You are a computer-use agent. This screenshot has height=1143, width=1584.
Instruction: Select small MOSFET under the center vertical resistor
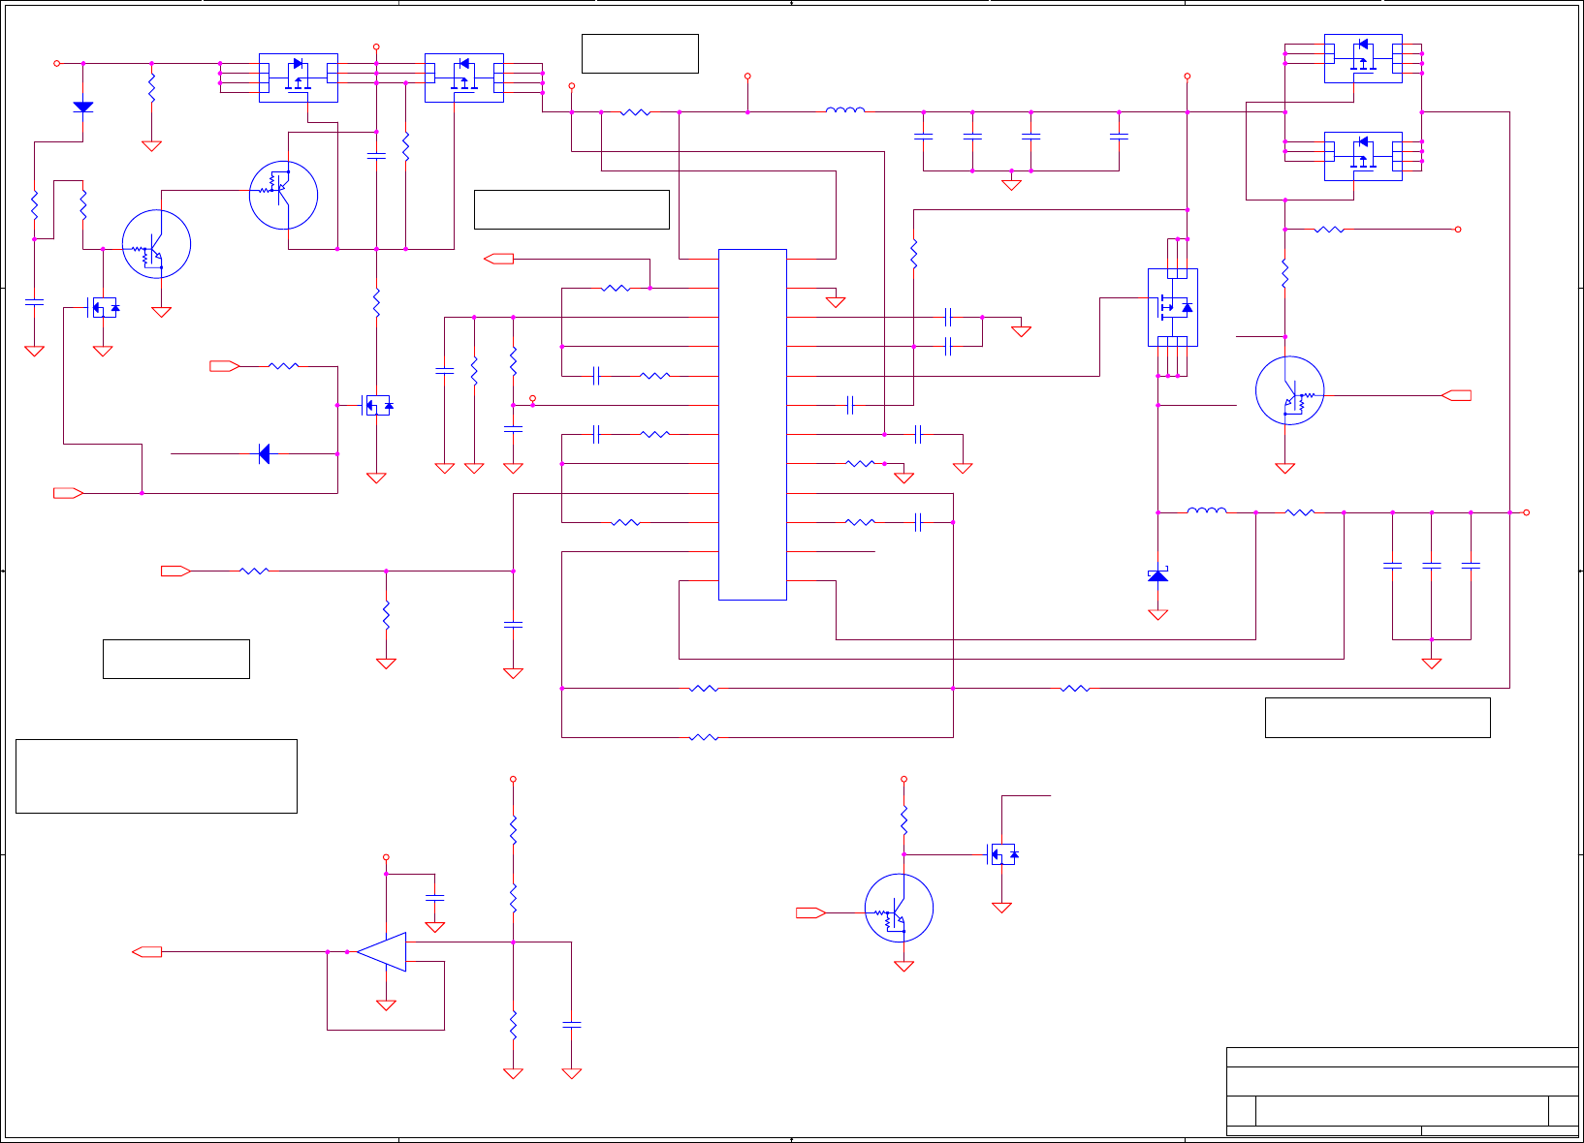pyautogui.click(x=376, y=405)
